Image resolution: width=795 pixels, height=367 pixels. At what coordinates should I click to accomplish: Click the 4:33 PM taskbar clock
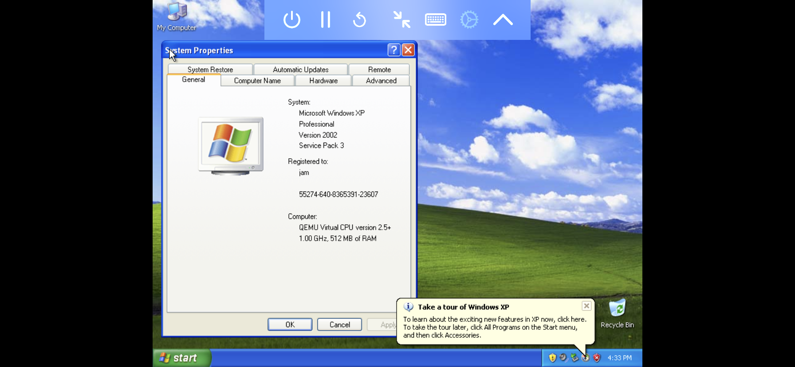pyautogui.click(x=619, y=358)
